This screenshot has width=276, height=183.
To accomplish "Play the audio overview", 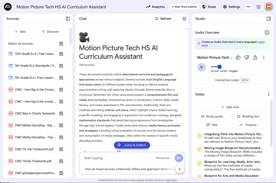I will coord(201,67).
